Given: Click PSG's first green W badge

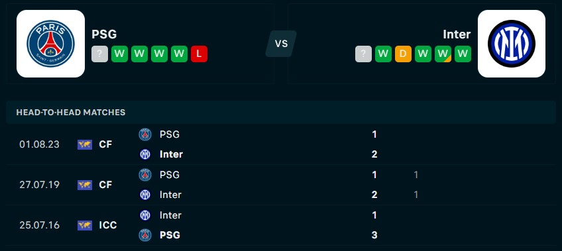Looking at the screenshot, I should [x=119, y=54].
